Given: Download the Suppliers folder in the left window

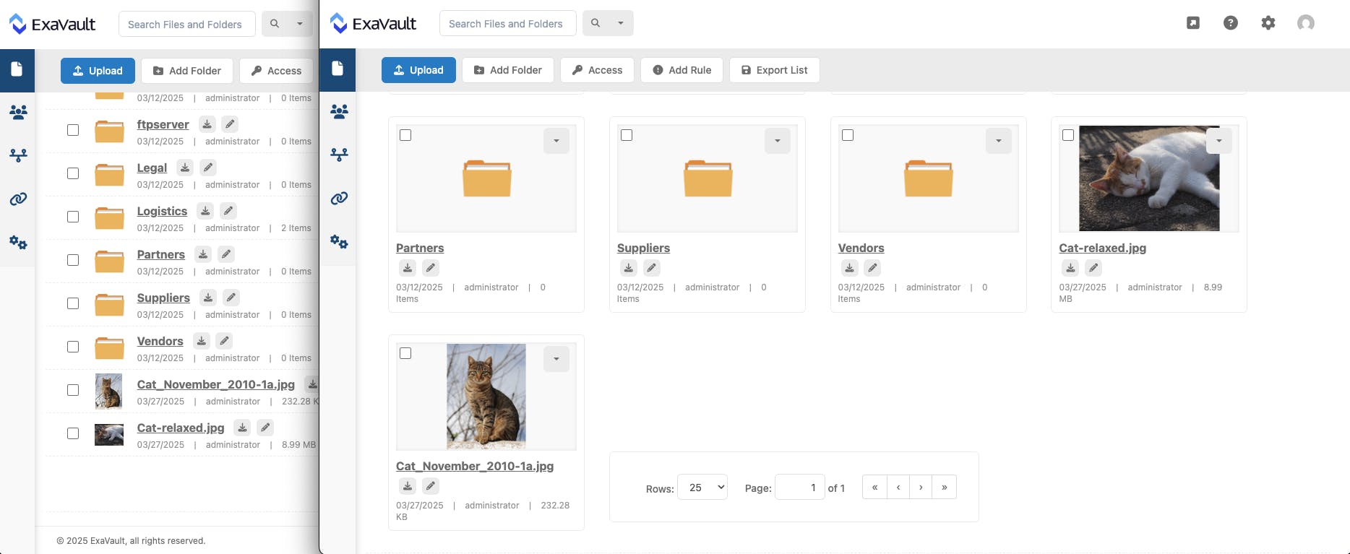Looking at the screenshot, I should (208, 298).
